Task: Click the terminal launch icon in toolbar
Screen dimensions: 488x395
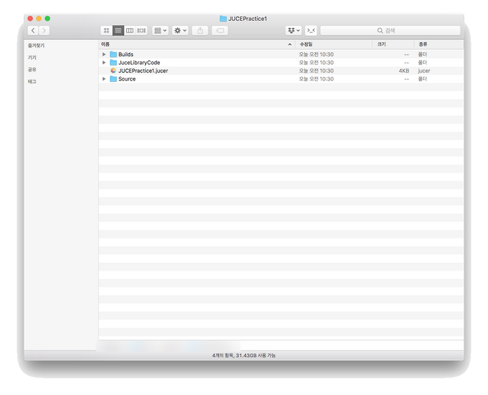Action: 311,30
